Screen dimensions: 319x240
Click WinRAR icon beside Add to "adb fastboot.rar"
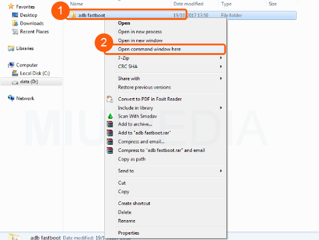[110, 133]
